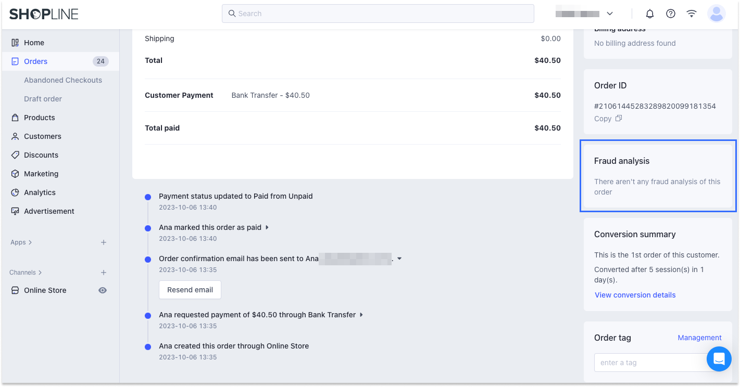Viewport: 740px width, 387px height.
Task: Open the help question mark icon
Action: [x=671, y=14]
